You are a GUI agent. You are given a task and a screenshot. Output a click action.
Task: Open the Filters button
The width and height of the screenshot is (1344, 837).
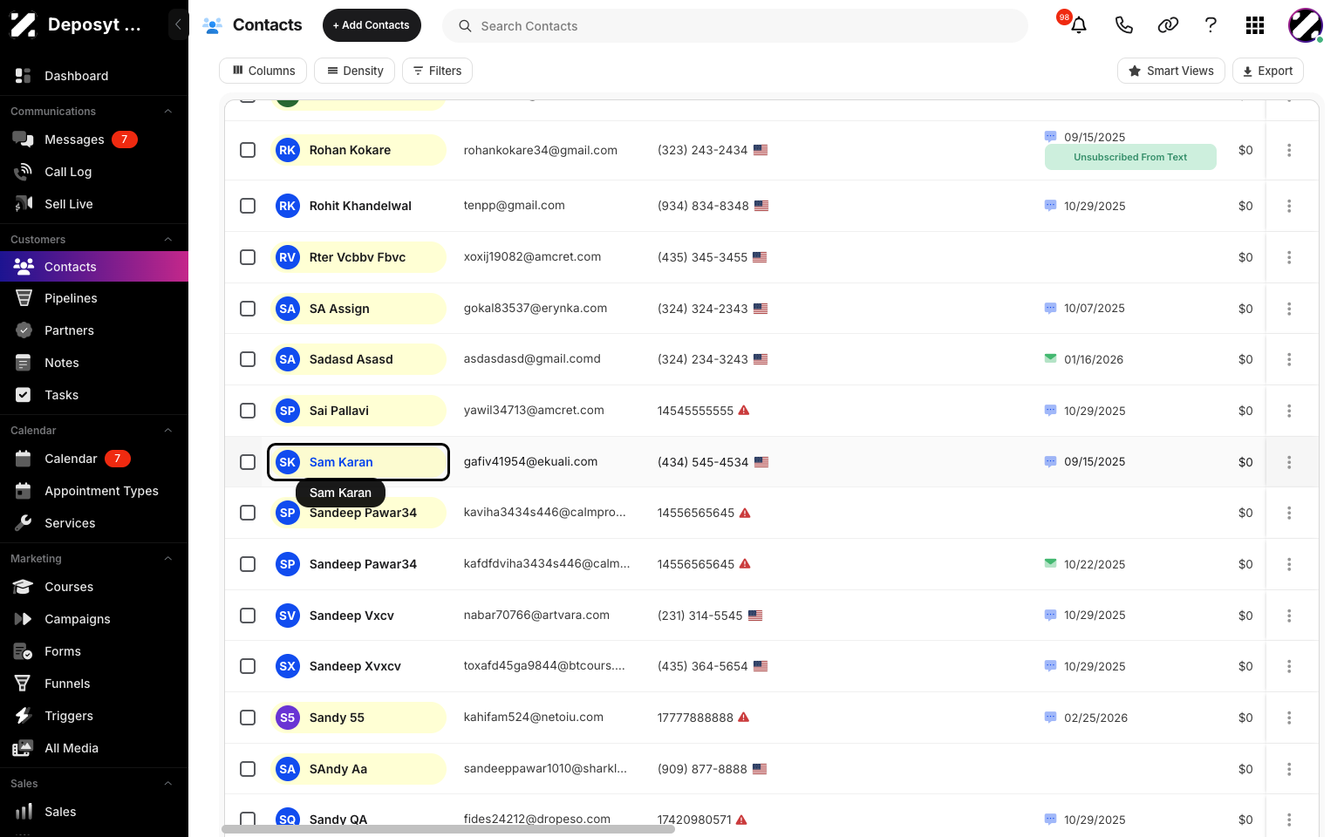[437, 71]
